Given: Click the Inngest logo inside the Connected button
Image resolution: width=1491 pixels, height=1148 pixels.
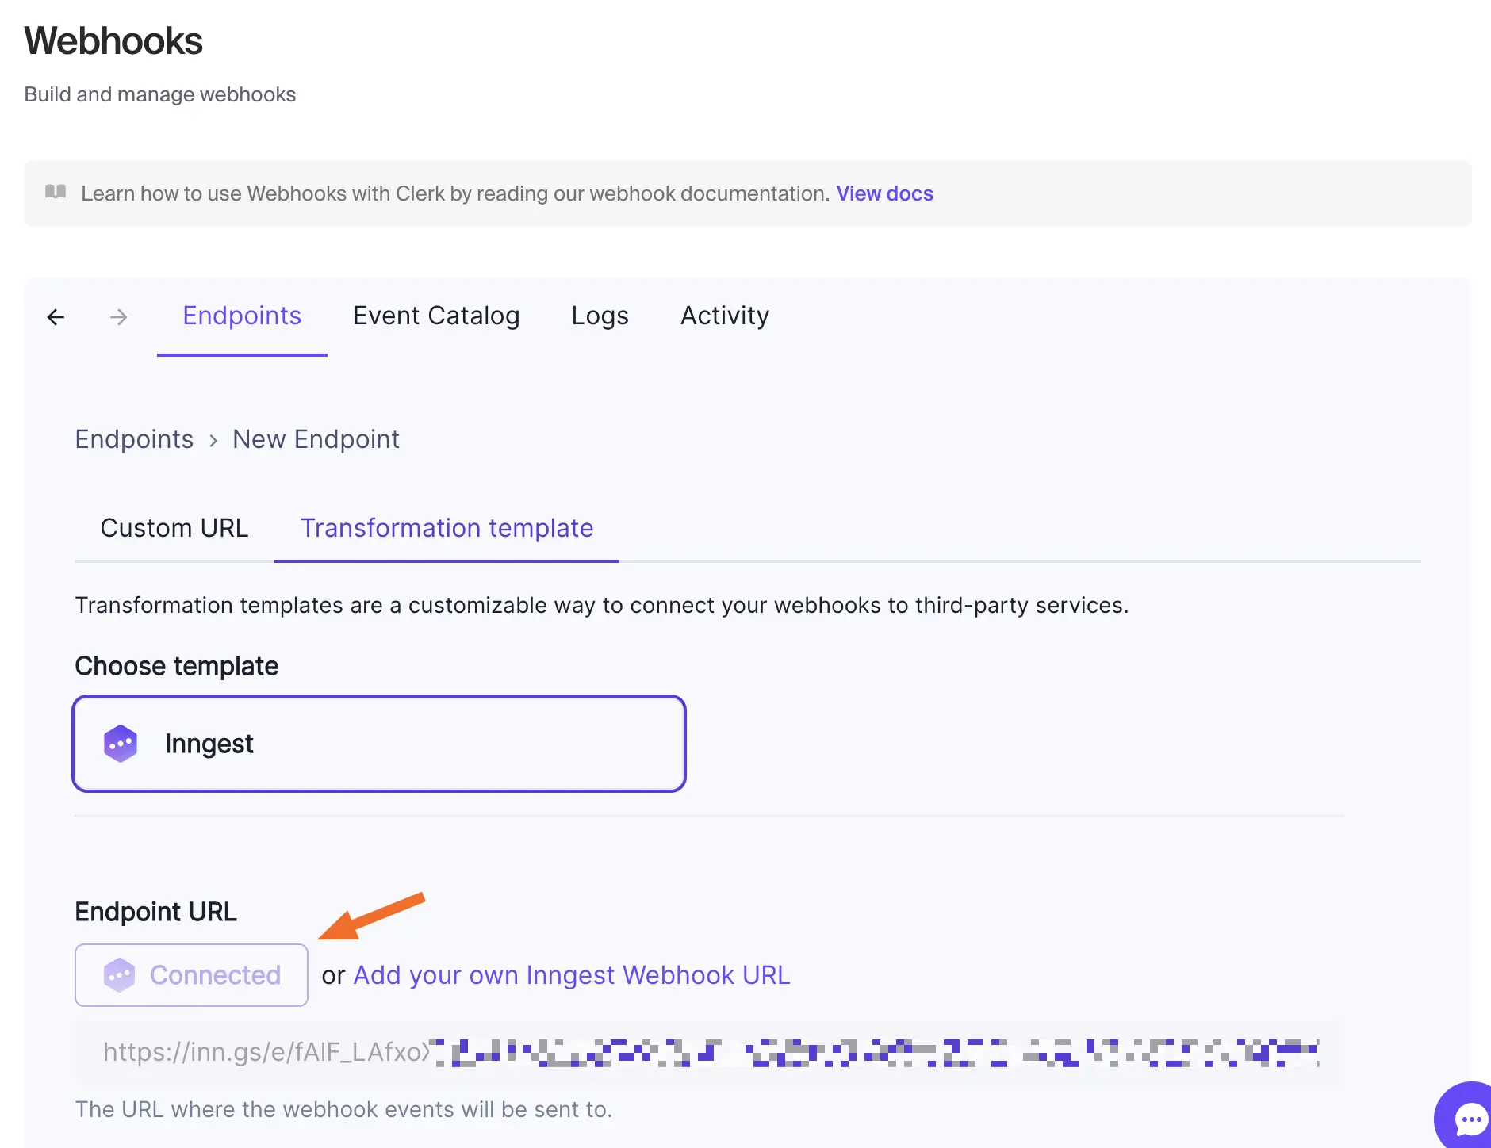Looking at the screenshot, I should [120, 974].
